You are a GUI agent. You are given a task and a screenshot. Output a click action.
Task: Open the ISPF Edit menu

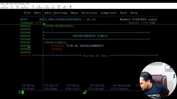click(38, 13)
